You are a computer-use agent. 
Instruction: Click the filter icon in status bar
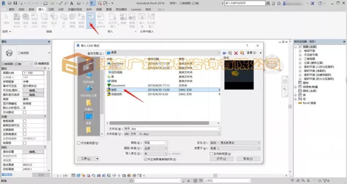click(x=325, y=181)
